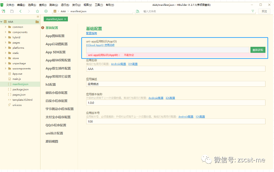Open the 选择(S) menu

[32, 5]
